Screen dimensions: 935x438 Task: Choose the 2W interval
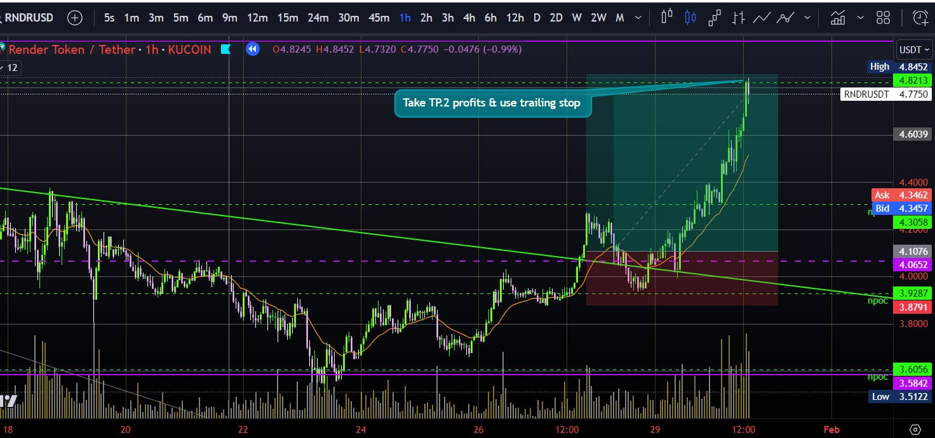click(598, 18)
